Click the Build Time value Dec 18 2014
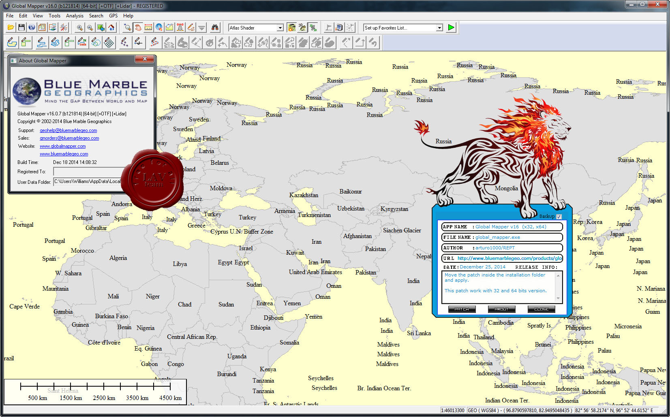The height and width of the screenshot is (417, 670). tap(75, 162)
